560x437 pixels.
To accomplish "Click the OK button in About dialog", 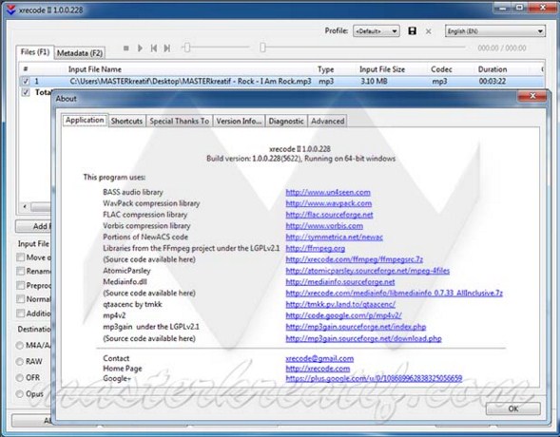I will pyautogui.click(x=512, y=408).
